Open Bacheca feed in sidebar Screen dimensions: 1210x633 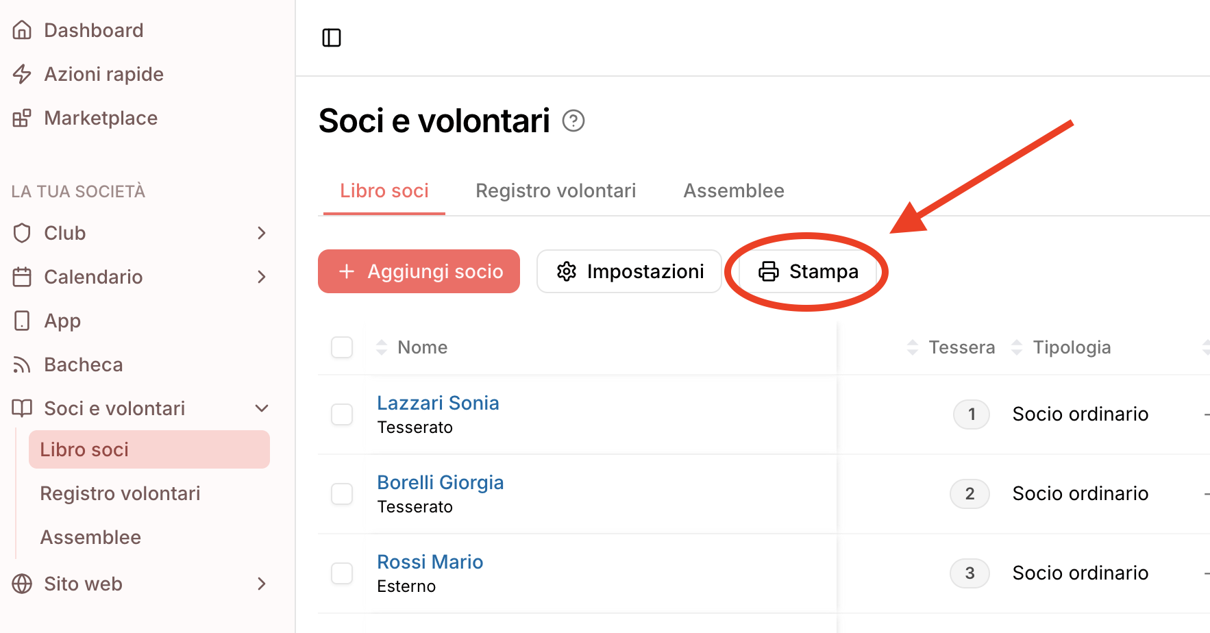(x=83, y=364)
